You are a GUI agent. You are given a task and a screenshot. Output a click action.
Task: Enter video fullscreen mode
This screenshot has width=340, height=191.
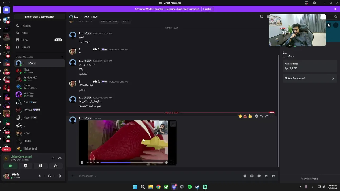(x=172, y=163)
